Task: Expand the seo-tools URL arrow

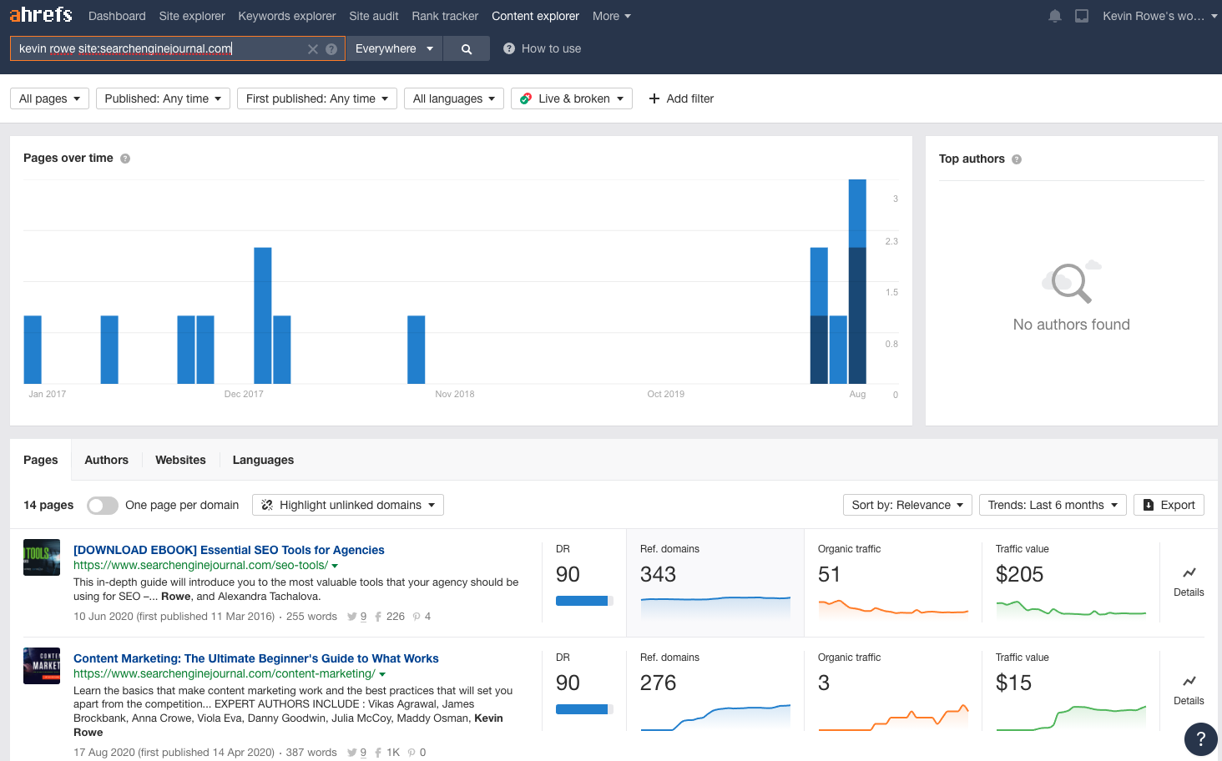Action: (x=335, y=566)
